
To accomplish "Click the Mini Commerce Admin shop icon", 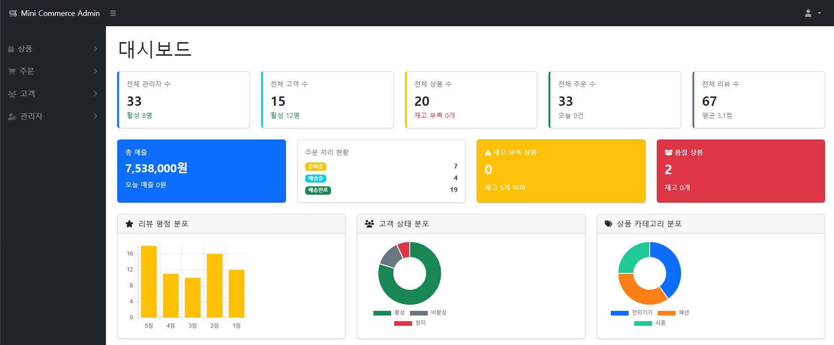I will click(13, 13).
